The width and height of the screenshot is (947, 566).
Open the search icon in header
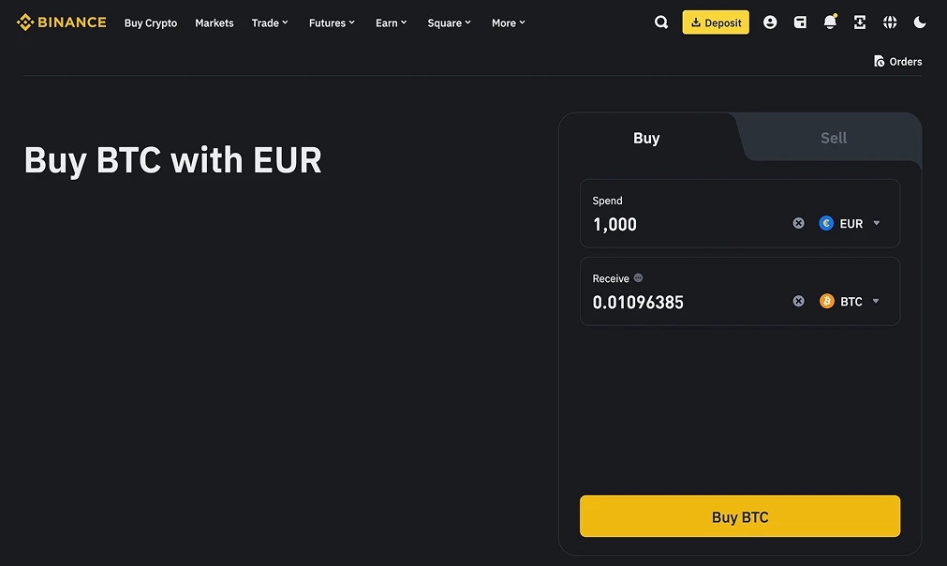pos(661,22)
